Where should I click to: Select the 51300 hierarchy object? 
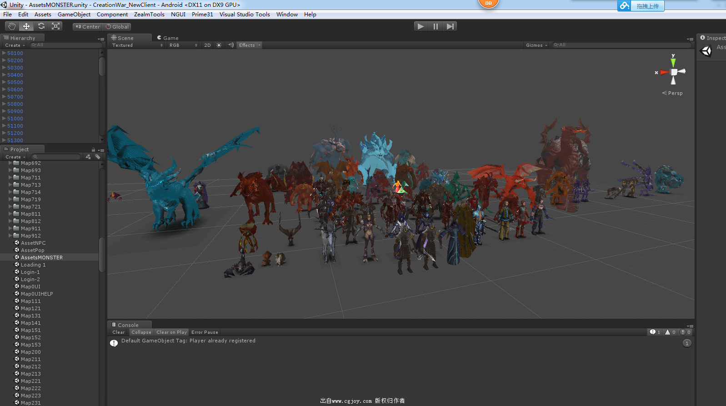15,140
